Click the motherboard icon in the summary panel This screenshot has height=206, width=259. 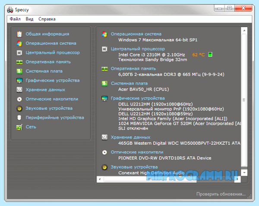104,84
